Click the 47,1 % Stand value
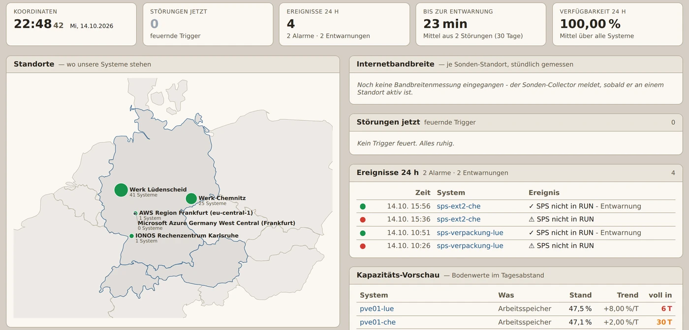689x330 pixels. point(580,323)
